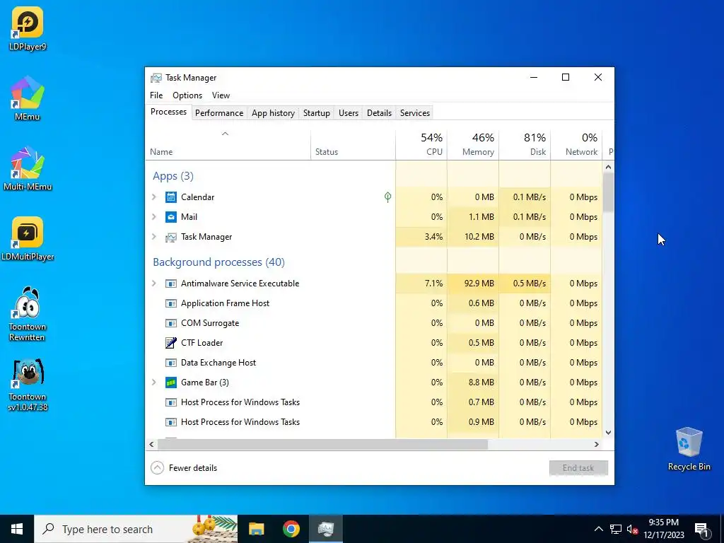Viewport: 724px width, 543px height.
Task: Select the Toontown sv1.0.47.38 desktop icon
Action: (28, 384)
